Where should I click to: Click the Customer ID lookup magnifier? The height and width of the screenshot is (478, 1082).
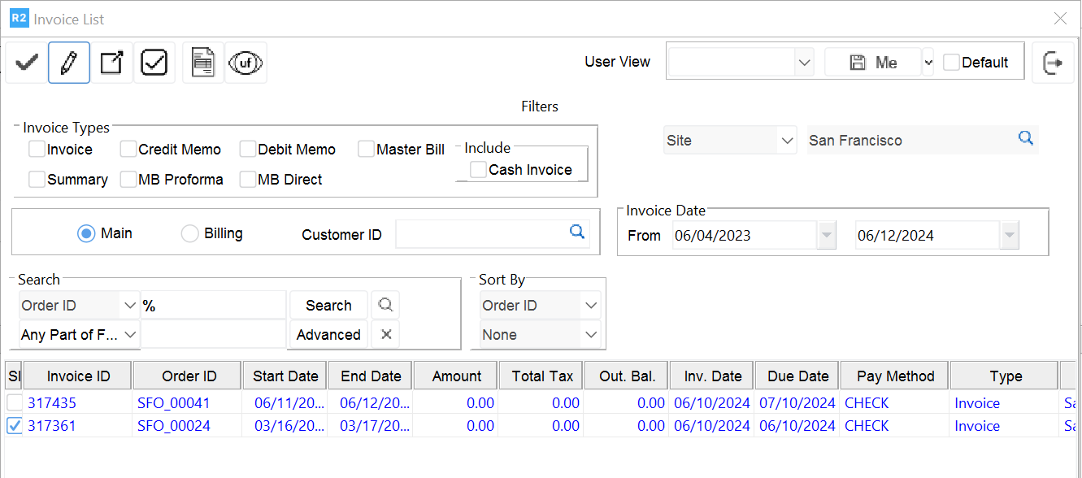tap(577, 232)
